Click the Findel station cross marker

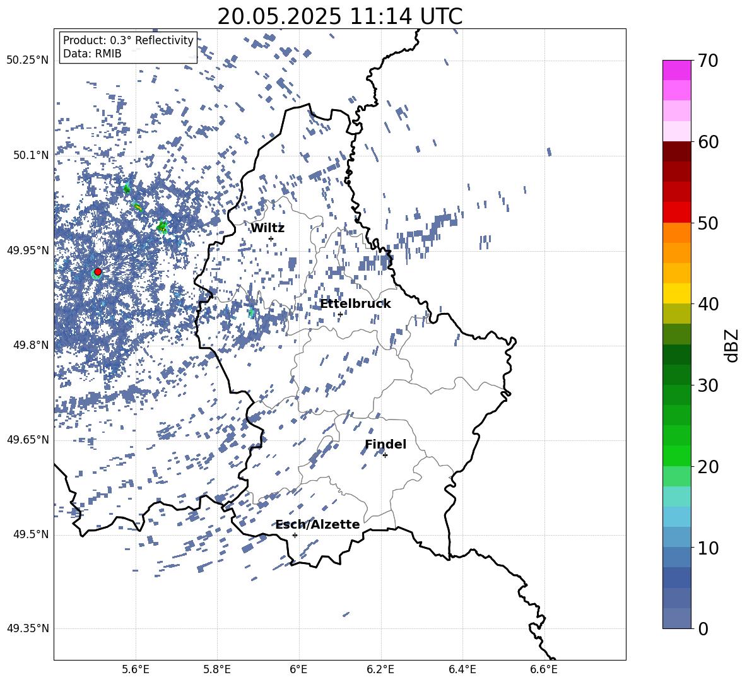point(385,456)
